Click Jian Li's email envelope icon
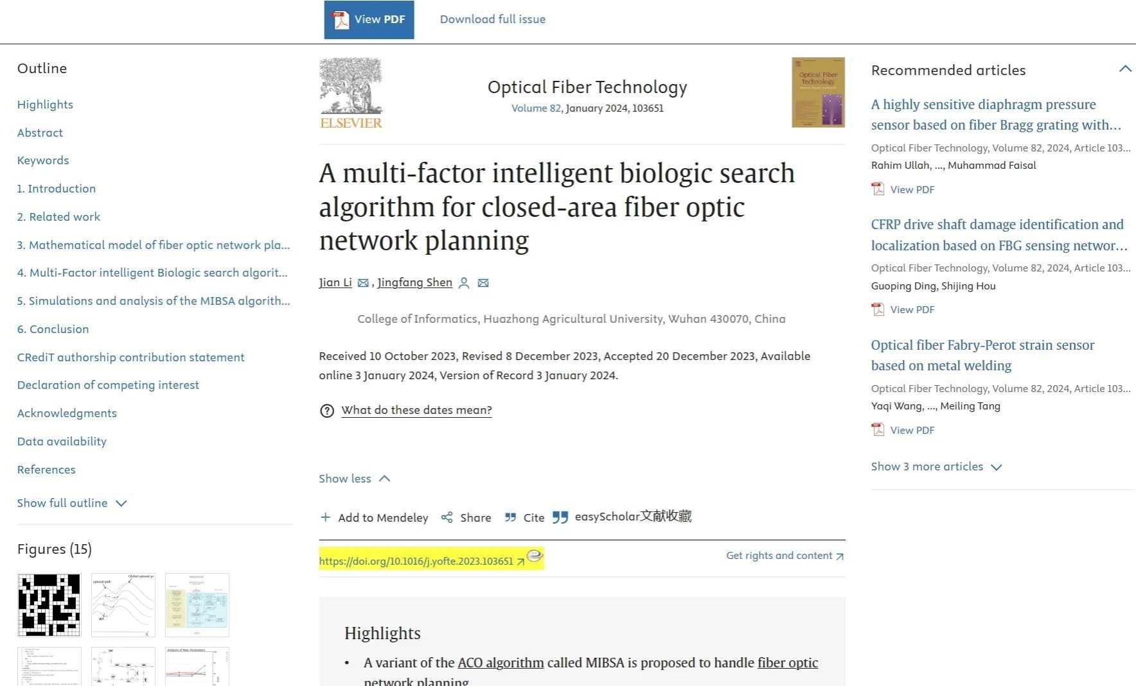 pos(363,283)
